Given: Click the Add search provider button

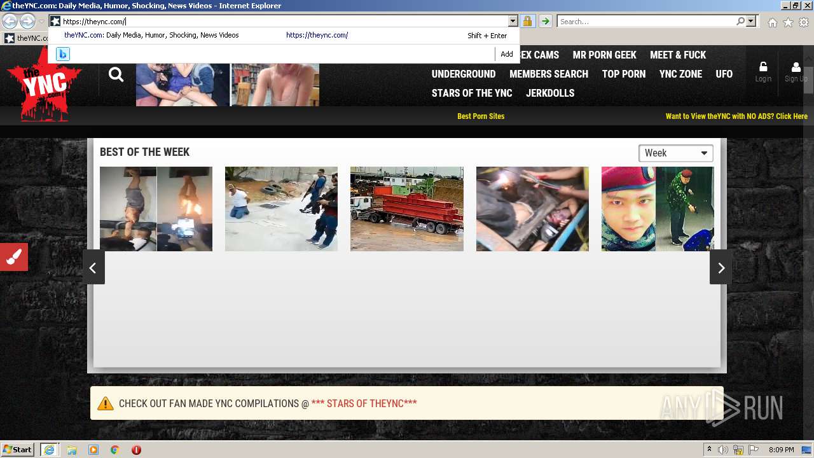Looking at the screenshot, I should (507, 54).
